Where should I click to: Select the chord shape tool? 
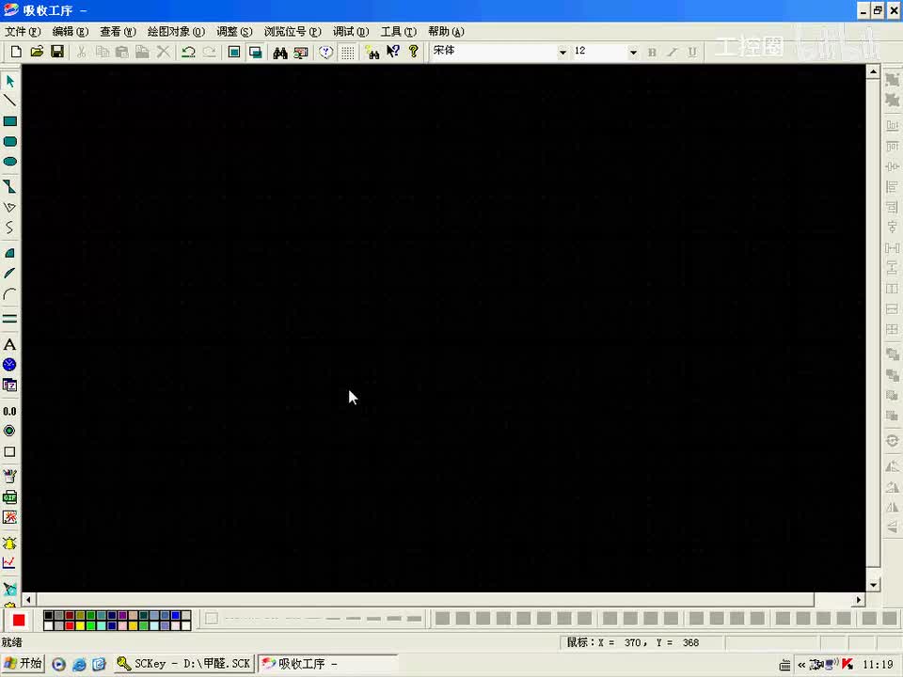point(9,274)
